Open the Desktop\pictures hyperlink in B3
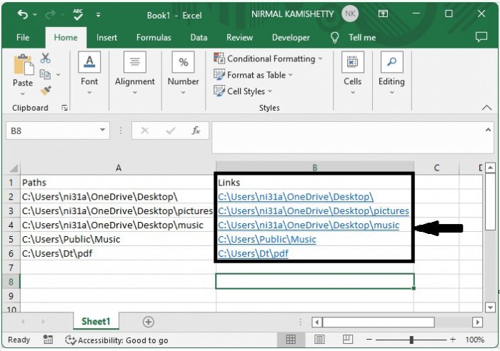500x351 pixels. [x=314, y=211]
